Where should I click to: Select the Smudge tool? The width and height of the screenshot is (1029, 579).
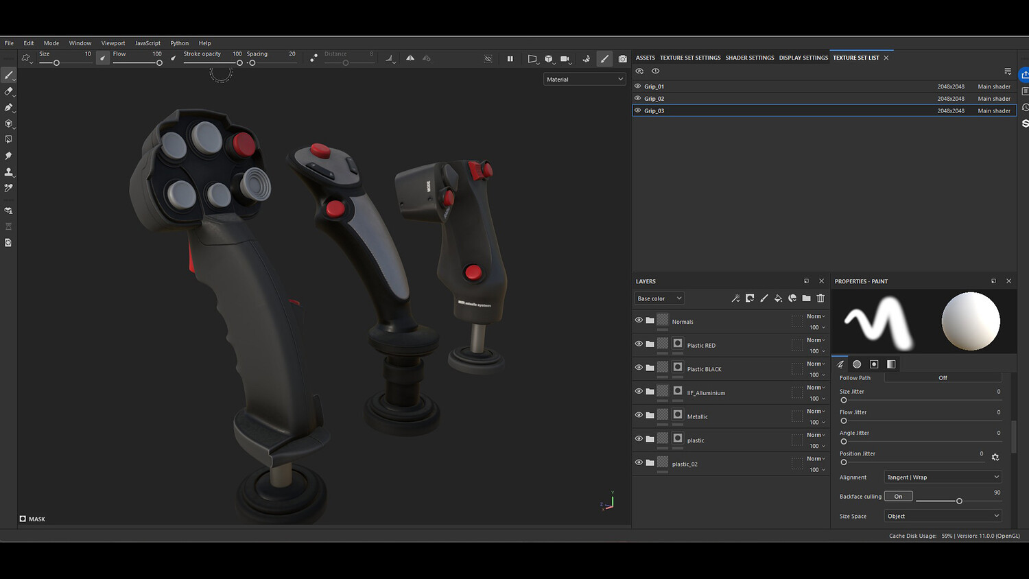[x=8, y=156]
